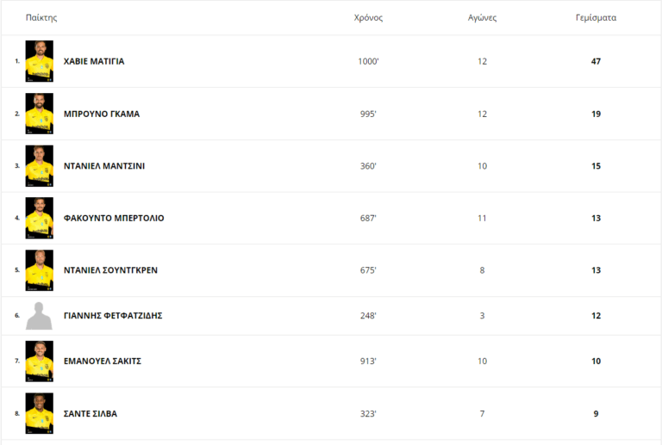Click Γιάννης Φετφατζίδης placeholder avatar

point(40,316)
